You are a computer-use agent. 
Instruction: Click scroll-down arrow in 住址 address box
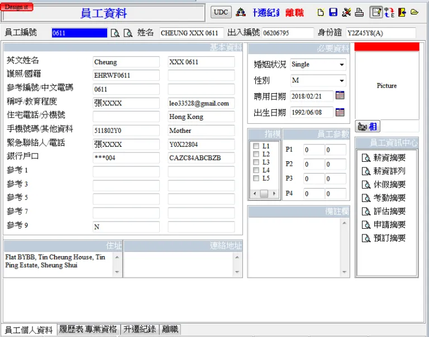coord(117,272)
